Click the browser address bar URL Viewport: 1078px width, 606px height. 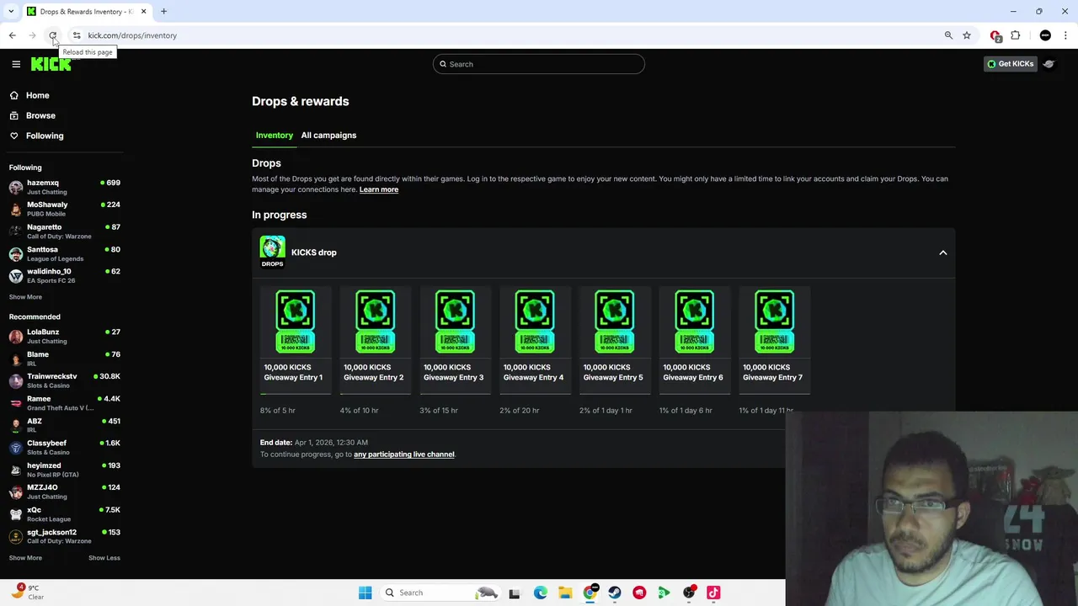pyautogui.click(x=132, y=35)
